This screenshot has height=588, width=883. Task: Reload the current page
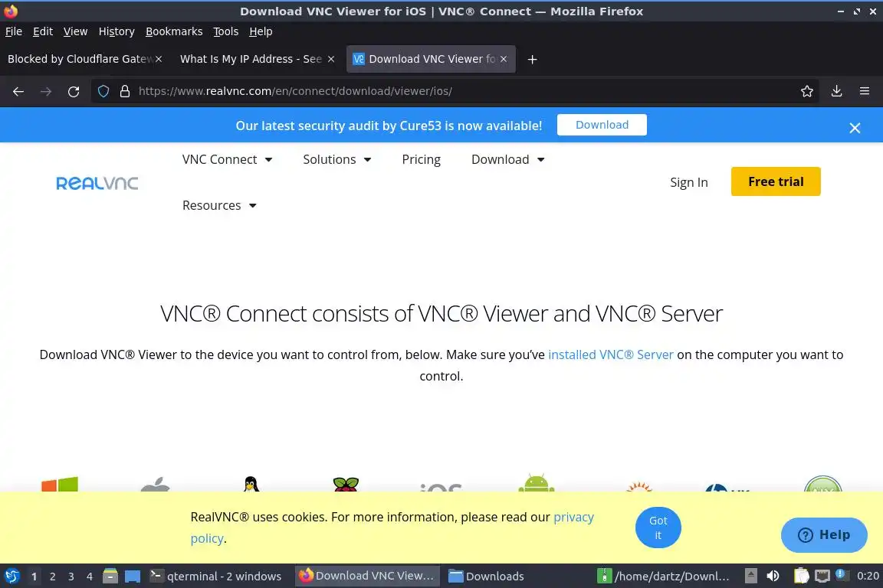[74, 91]
